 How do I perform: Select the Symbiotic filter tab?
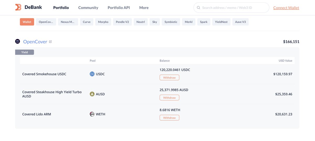click(171, 22)
